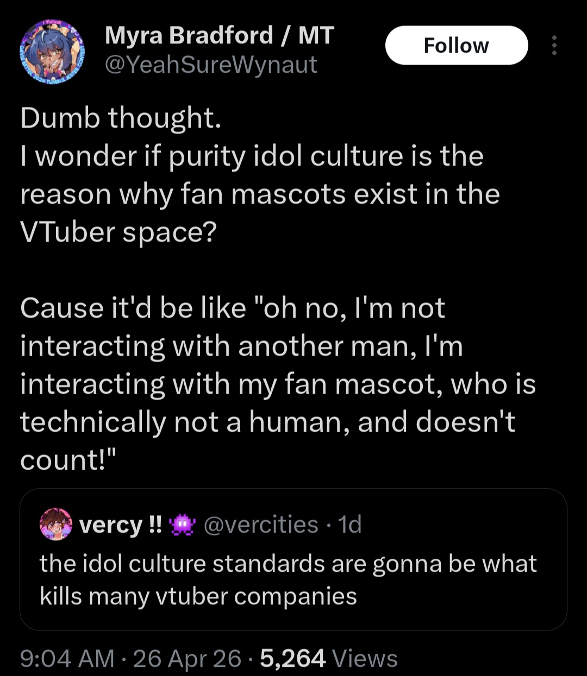Follow Myra Bradford / MT
587x676 pixels.
[456, 46]
